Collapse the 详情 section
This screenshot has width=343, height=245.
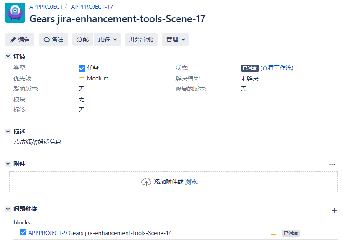[x=8, y=56]
